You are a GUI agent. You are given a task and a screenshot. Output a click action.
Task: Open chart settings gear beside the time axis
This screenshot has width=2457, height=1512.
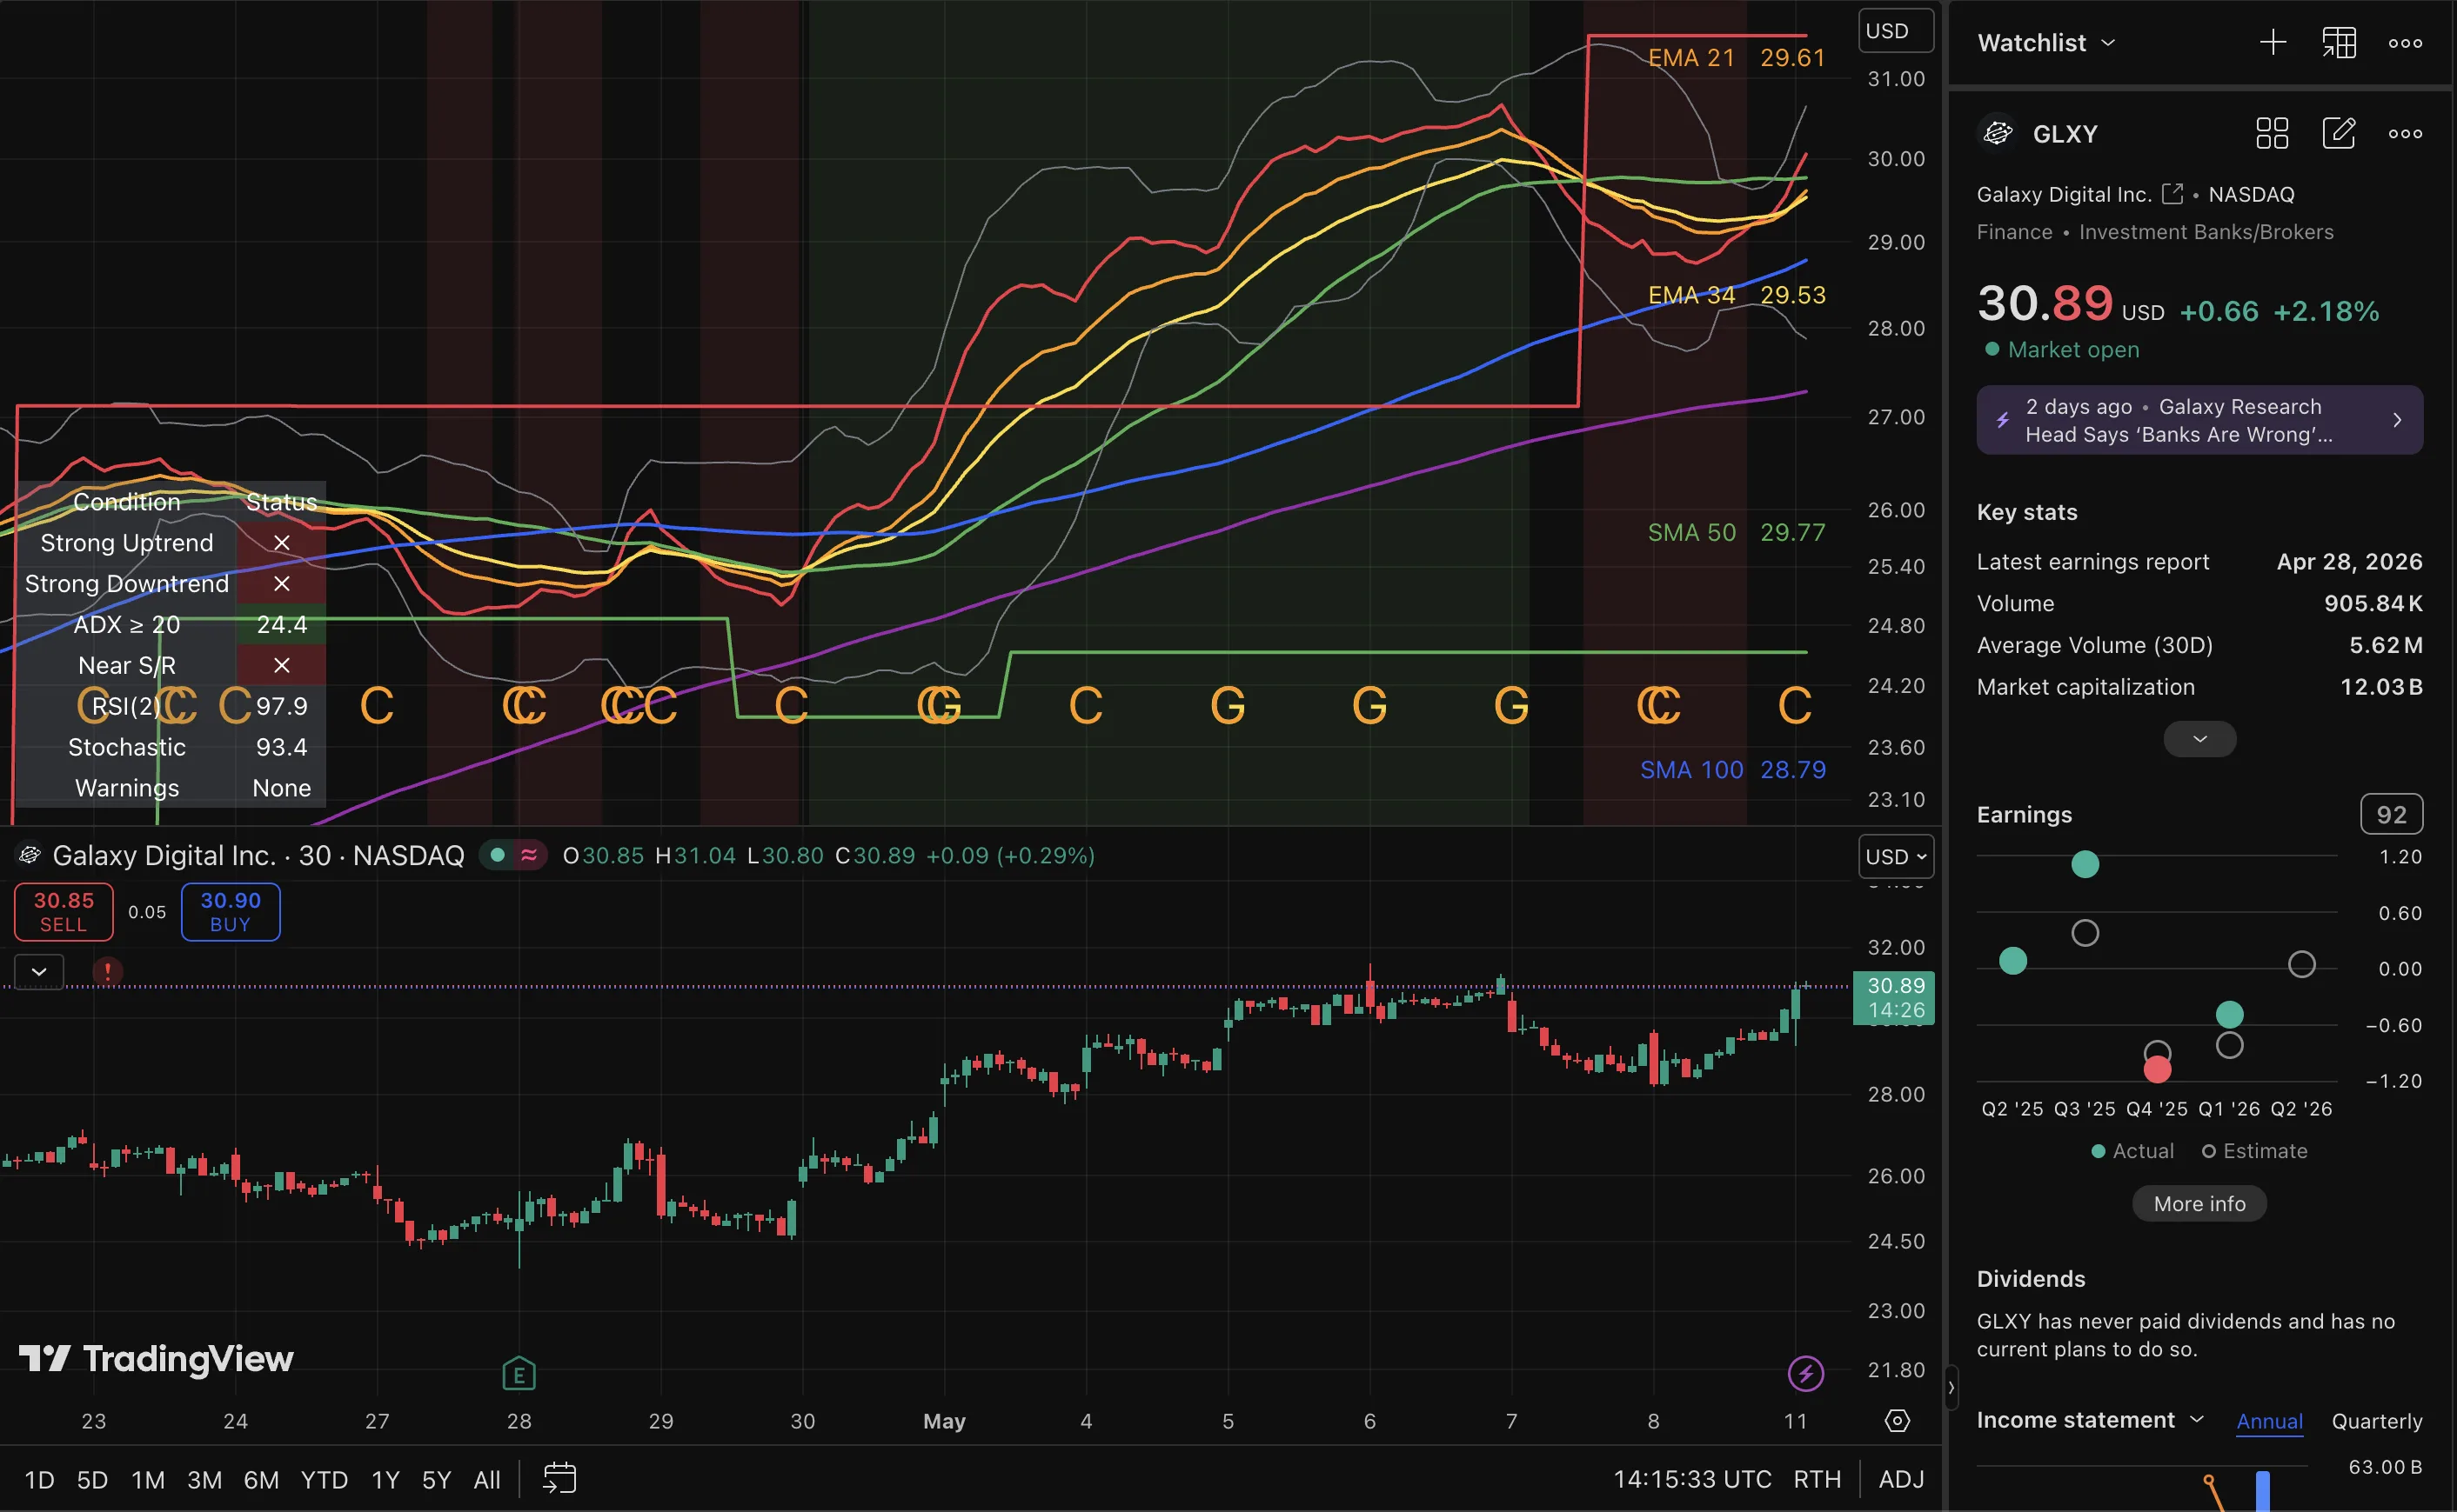(1897, 1420)
